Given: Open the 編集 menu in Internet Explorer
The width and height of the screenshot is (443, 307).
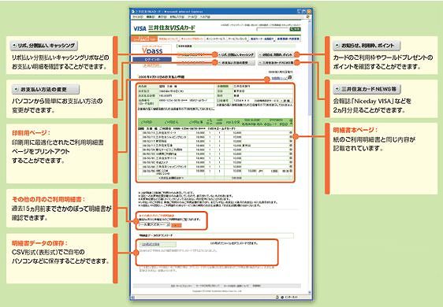Looking at the screenshot, I should [x=151, y=17].
